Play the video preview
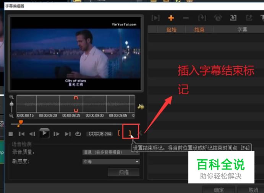 coord(44,133)
